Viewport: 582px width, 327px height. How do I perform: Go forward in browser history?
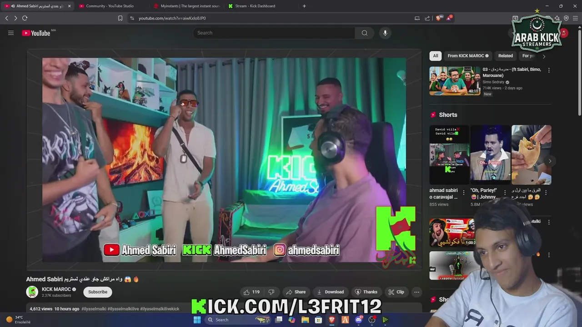click(x=15, y=18)
